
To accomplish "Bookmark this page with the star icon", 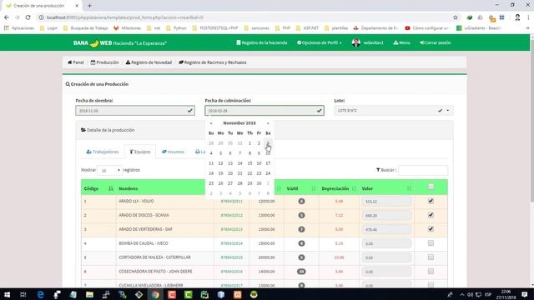I will [x=456, y=17].
